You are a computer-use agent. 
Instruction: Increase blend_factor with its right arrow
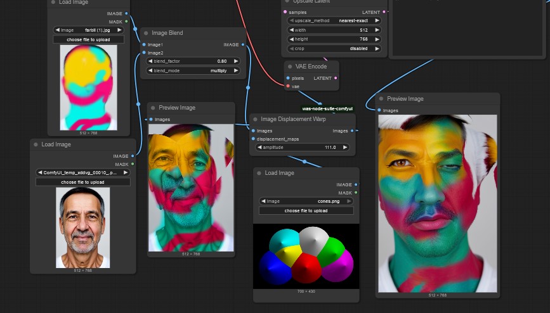tap(236, 61)
